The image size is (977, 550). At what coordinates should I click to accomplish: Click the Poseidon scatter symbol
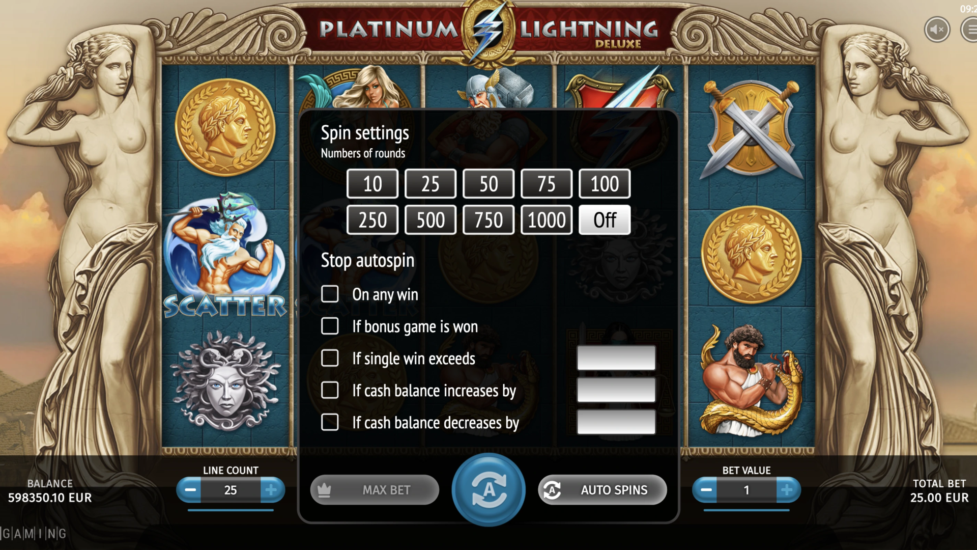pos(226,255)
